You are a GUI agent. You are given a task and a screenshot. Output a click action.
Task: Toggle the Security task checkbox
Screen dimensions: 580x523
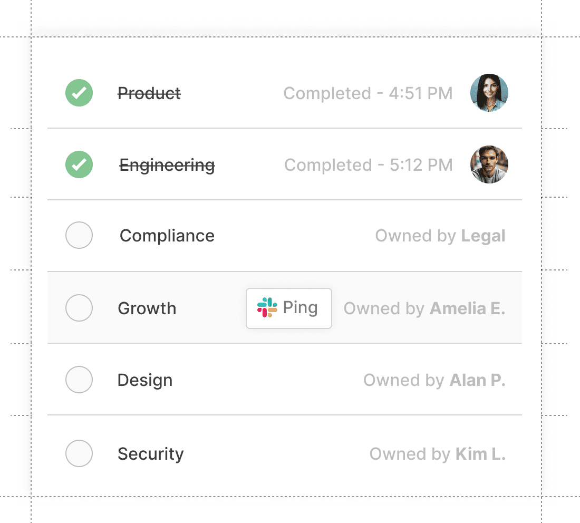click(x=79, y=453)
